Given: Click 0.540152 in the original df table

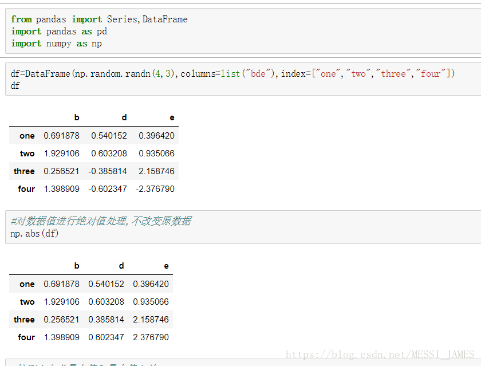Looking at the screenshot, I should click(109, 136).
